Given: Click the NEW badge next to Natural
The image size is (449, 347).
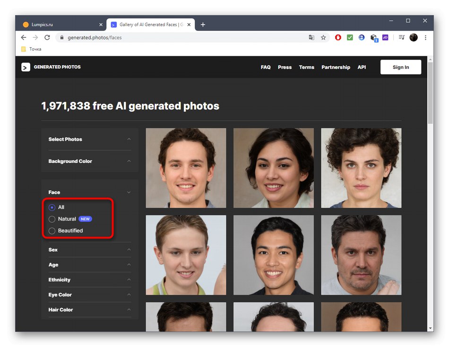Looking at the screenshot, I should (85, 219).
